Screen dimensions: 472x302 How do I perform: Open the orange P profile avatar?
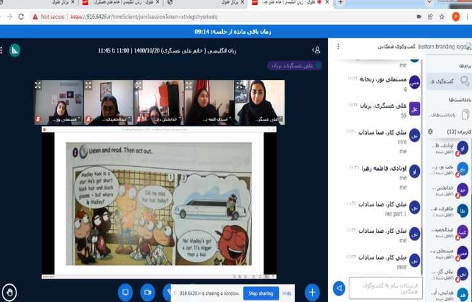456,17
